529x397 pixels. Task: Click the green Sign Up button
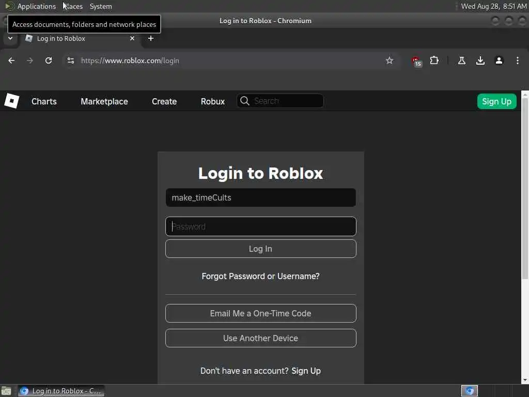(496, 101)
